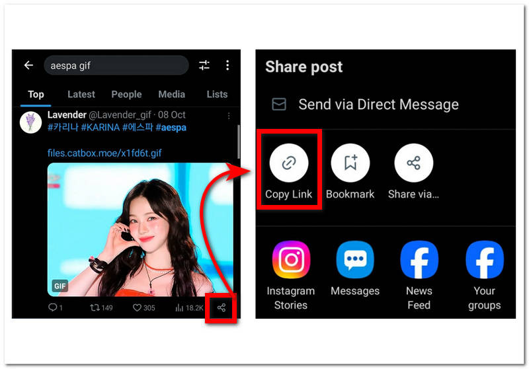Click the feed scrollbar beside post
The image size is (529, 369).
[x=239, y=142]
